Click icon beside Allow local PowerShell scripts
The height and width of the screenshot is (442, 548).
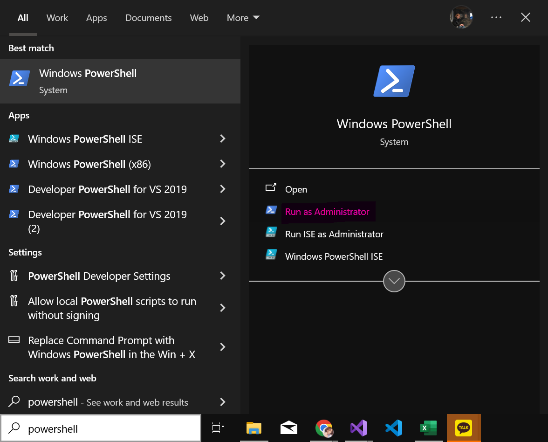pos(14,301)
